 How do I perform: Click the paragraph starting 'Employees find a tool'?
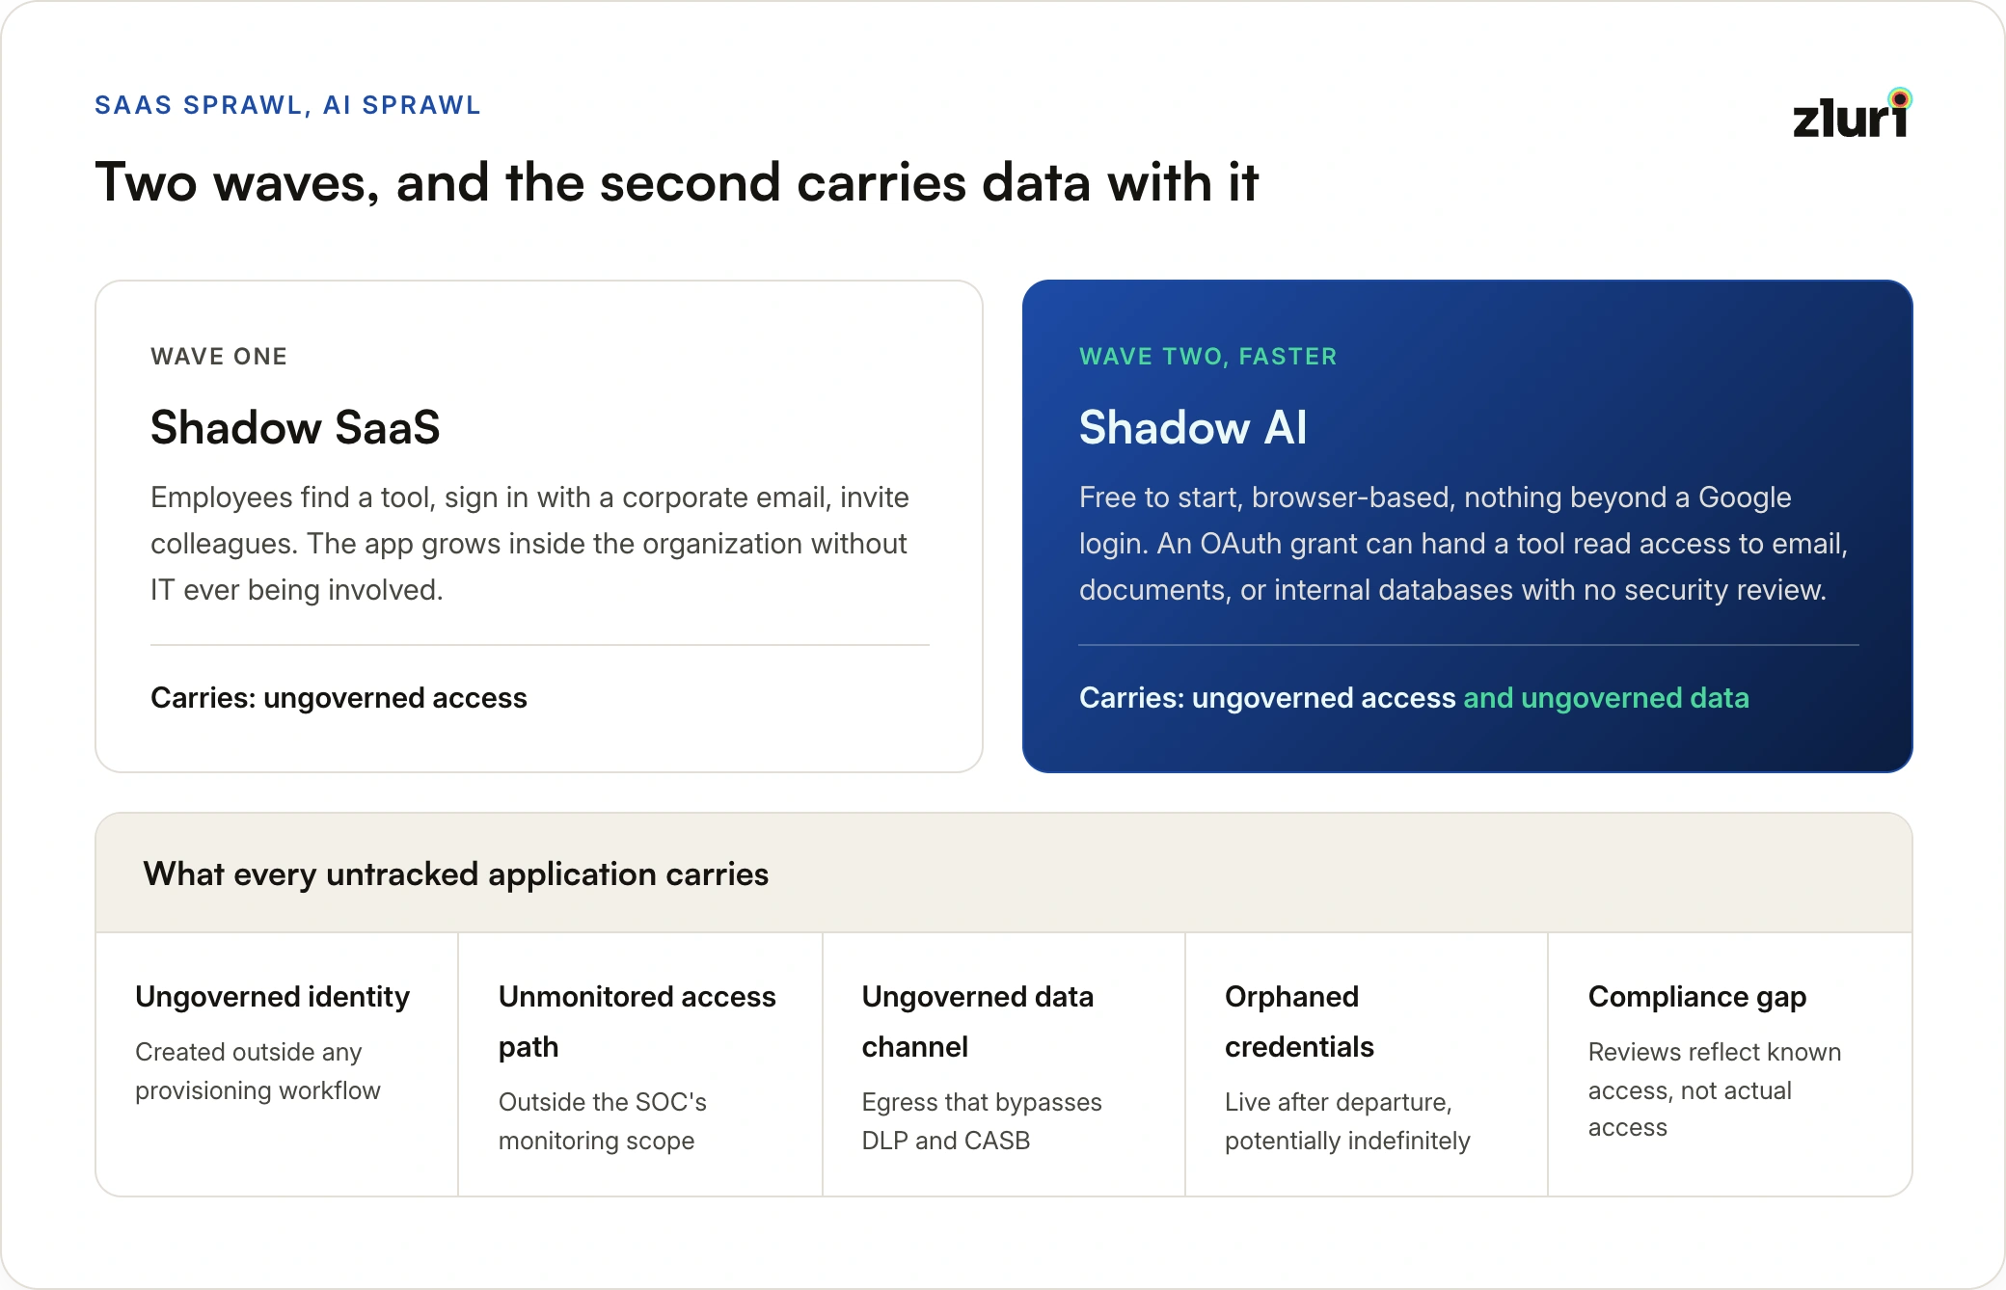529,544
